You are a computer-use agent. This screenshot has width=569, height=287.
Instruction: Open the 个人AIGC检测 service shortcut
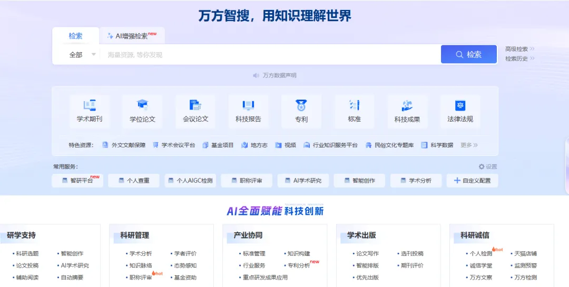pyautogui.click(x=191, y=180)
